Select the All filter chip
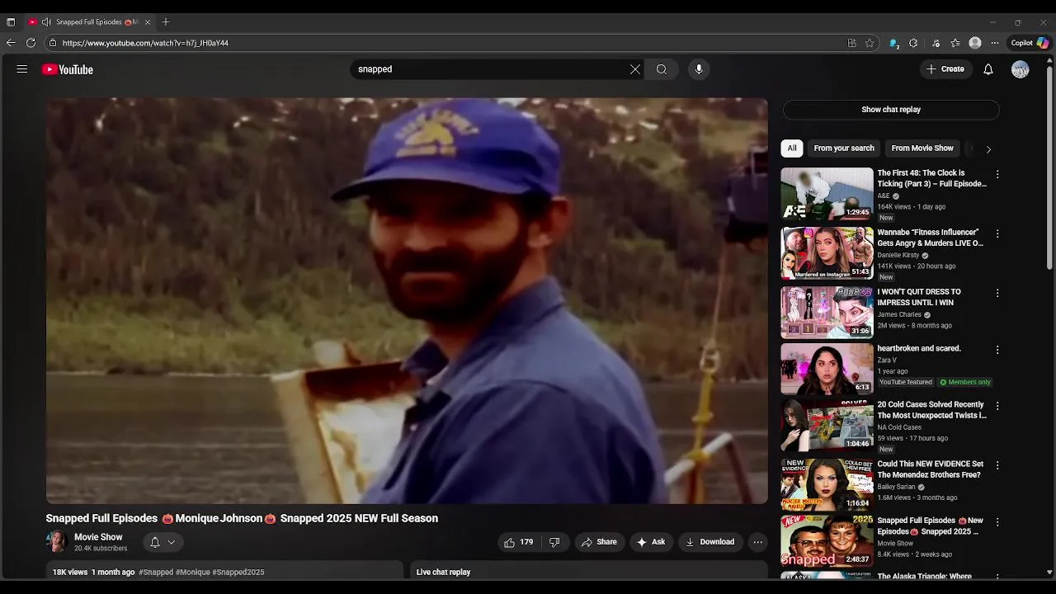 click(x=792, y=148)
